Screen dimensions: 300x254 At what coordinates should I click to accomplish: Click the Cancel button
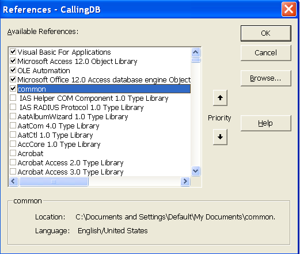pyautogui.click(x=266, y=53)
